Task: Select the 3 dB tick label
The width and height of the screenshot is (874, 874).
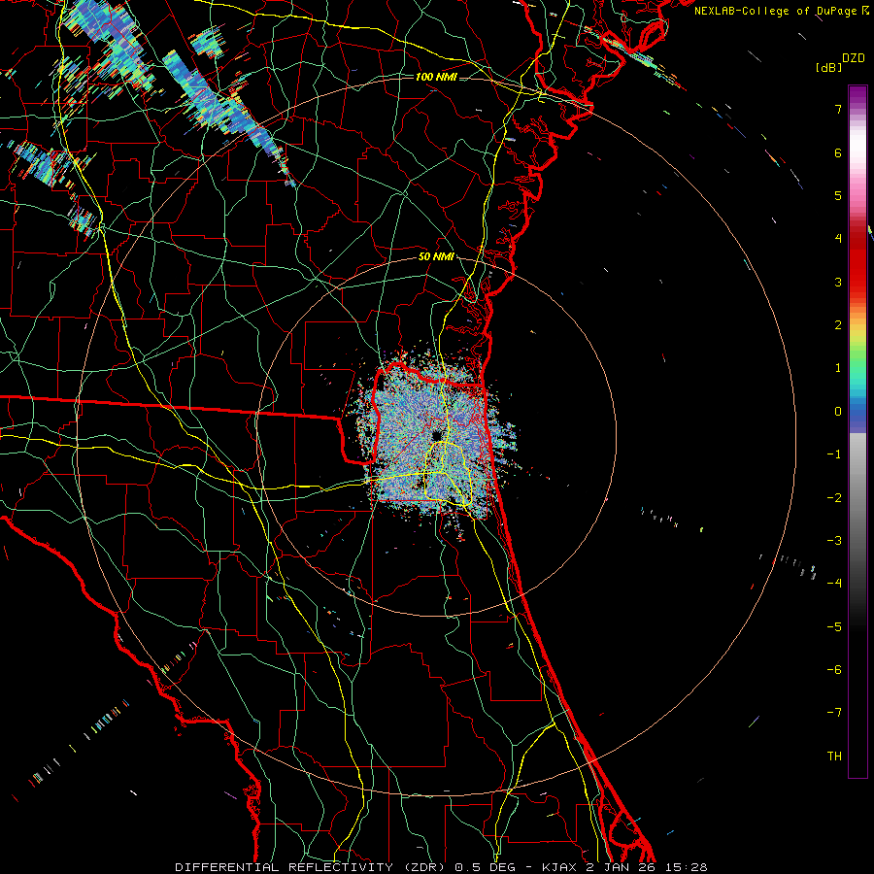Action: 838,282
